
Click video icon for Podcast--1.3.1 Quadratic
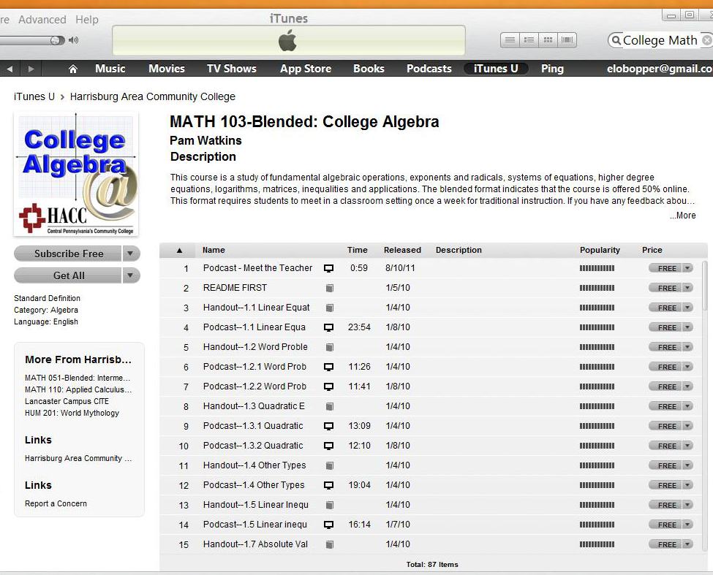click(x=329, y=426)
